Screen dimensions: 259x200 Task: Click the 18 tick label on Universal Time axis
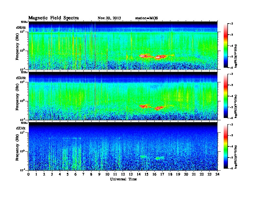click(170, 175)
